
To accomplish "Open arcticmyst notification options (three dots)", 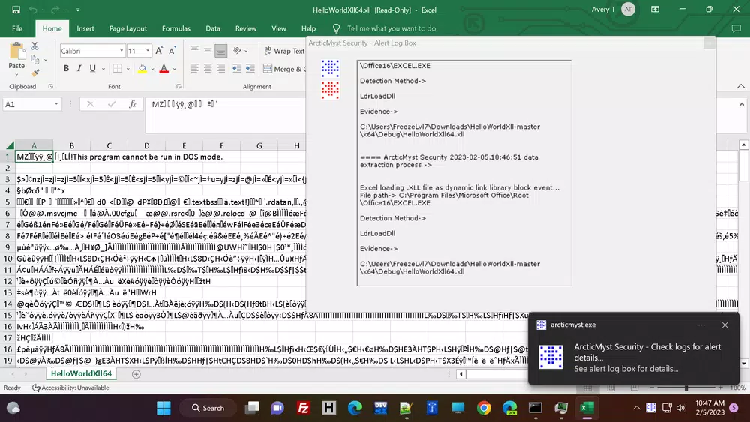I will click(701, 325).
